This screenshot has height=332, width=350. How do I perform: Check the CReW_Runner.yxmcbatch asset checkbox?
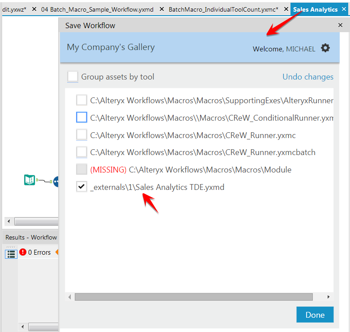[x=81, y=152]
